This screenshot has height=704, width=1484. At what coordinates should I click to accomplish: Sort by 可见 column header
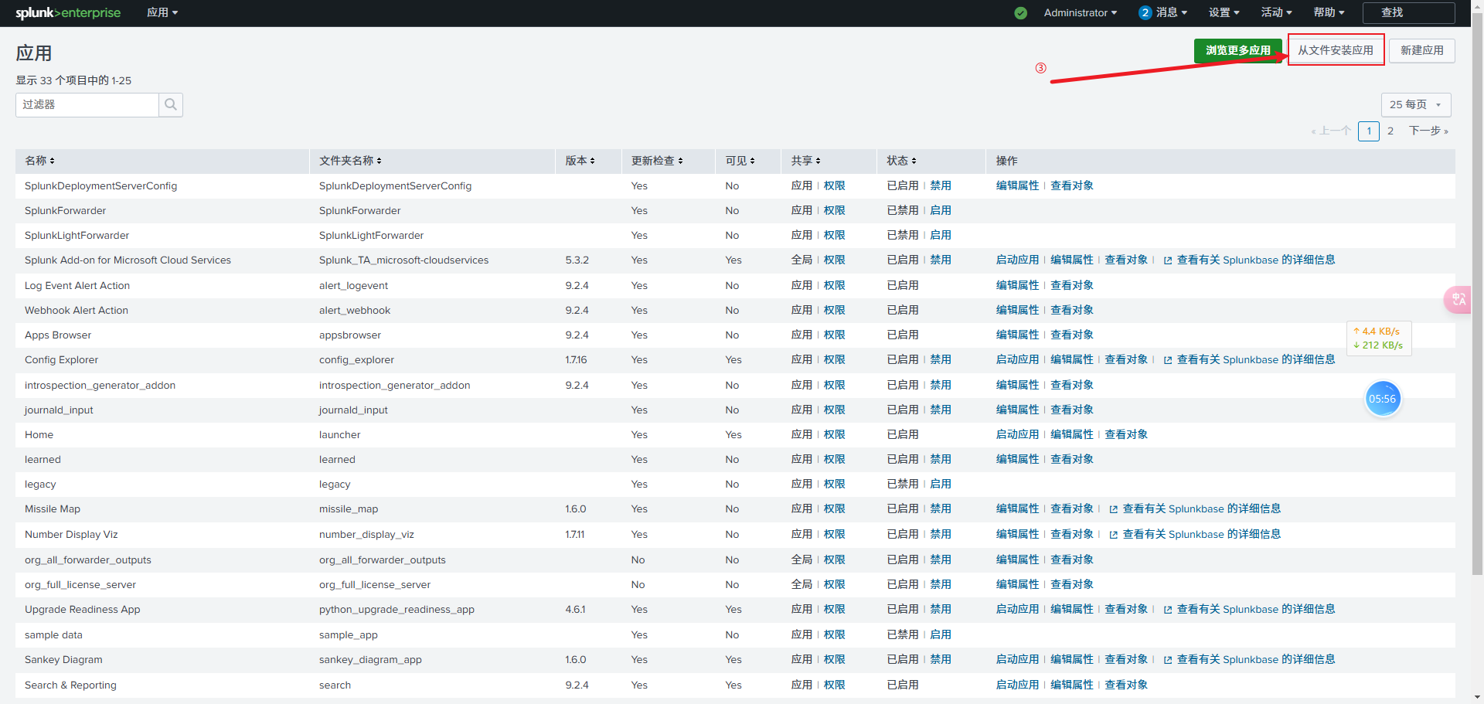[x=740, y=161]
